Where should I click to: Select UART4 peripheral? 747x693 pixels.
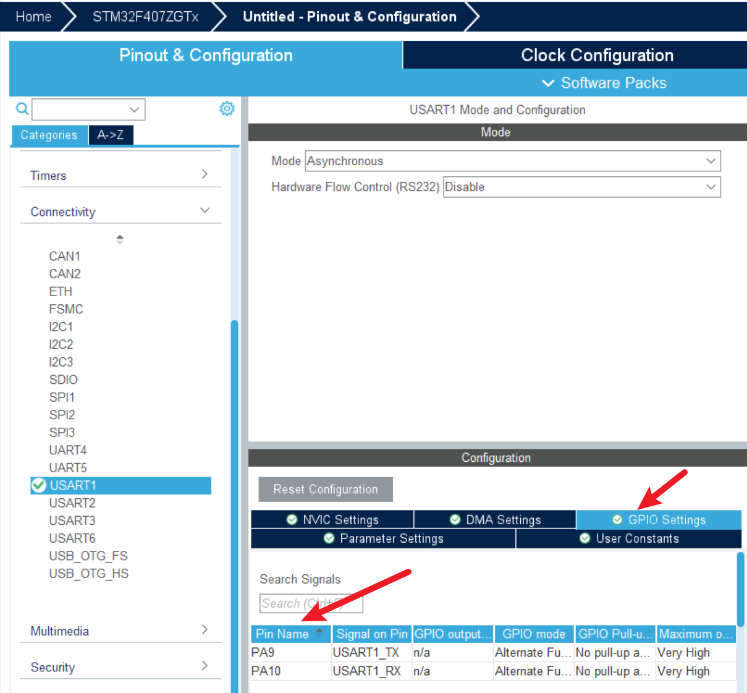68,450
